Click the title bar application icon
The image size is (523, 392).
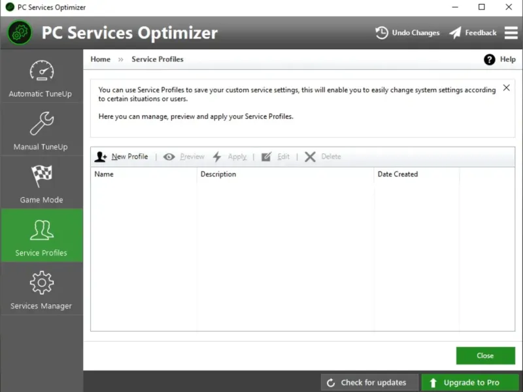pyautogui.click(x=10, y=7)
